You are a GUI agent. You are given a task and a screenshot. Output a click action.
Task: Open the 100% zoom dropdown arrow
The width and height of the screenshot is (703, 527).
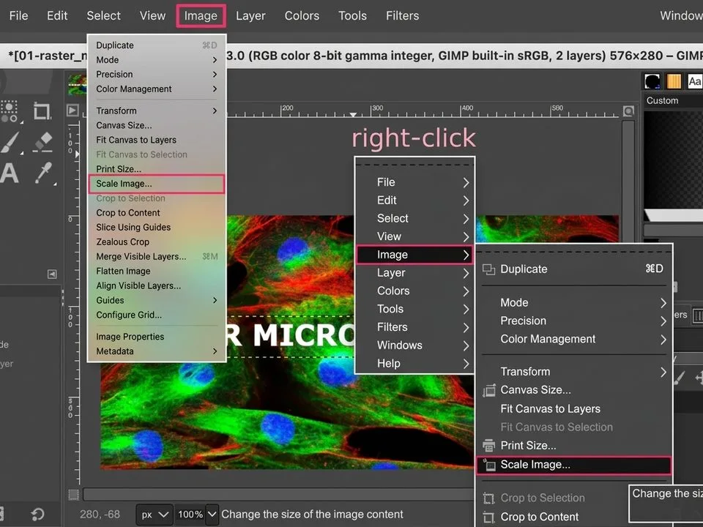[x=212, y=515]
